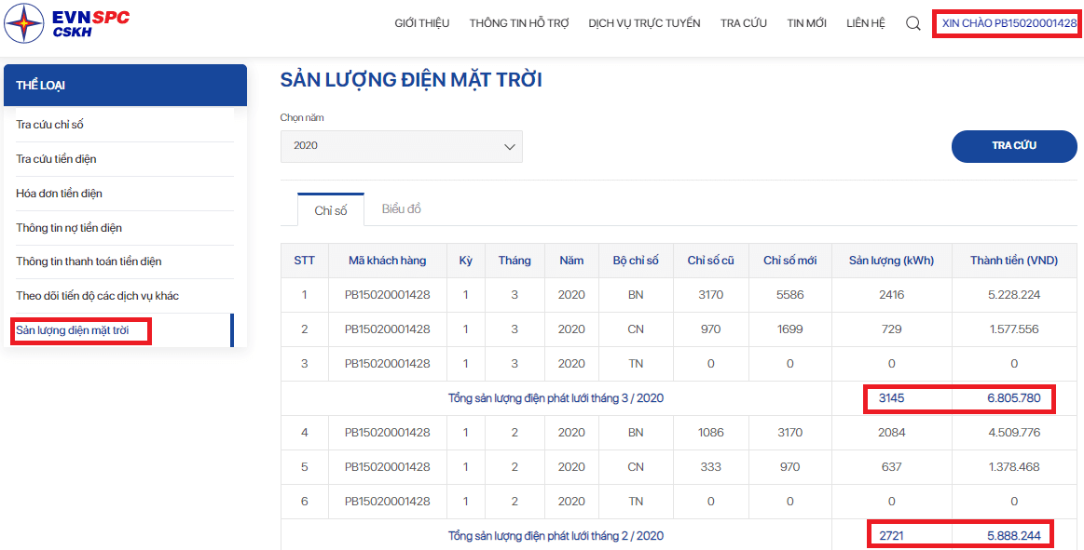Click the Kỳ column header
The image size is (1084, 550).
[466, 261]
